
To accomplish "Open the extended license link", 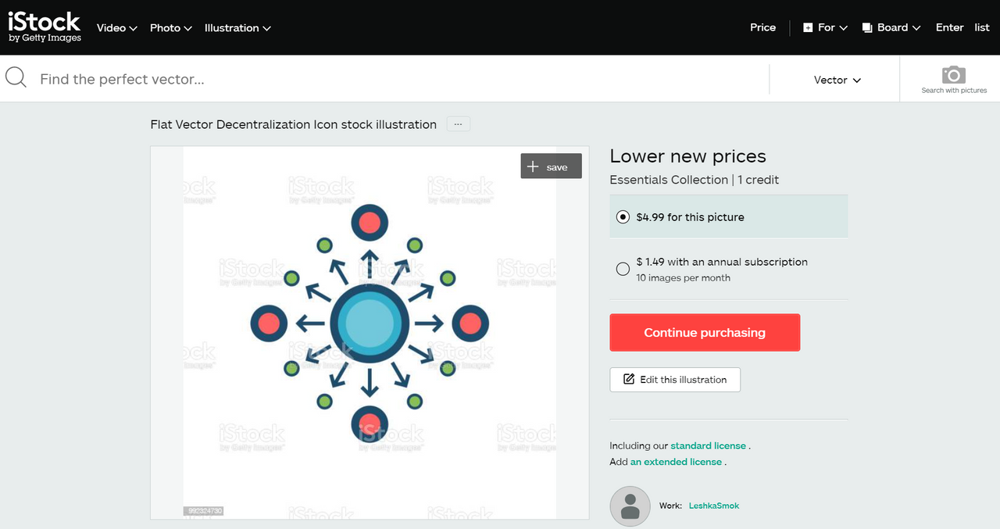I will pos(676,462).
